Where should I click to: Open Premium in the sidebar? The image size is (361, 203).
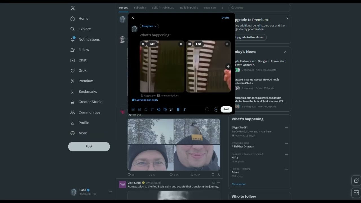coord(82,81)
